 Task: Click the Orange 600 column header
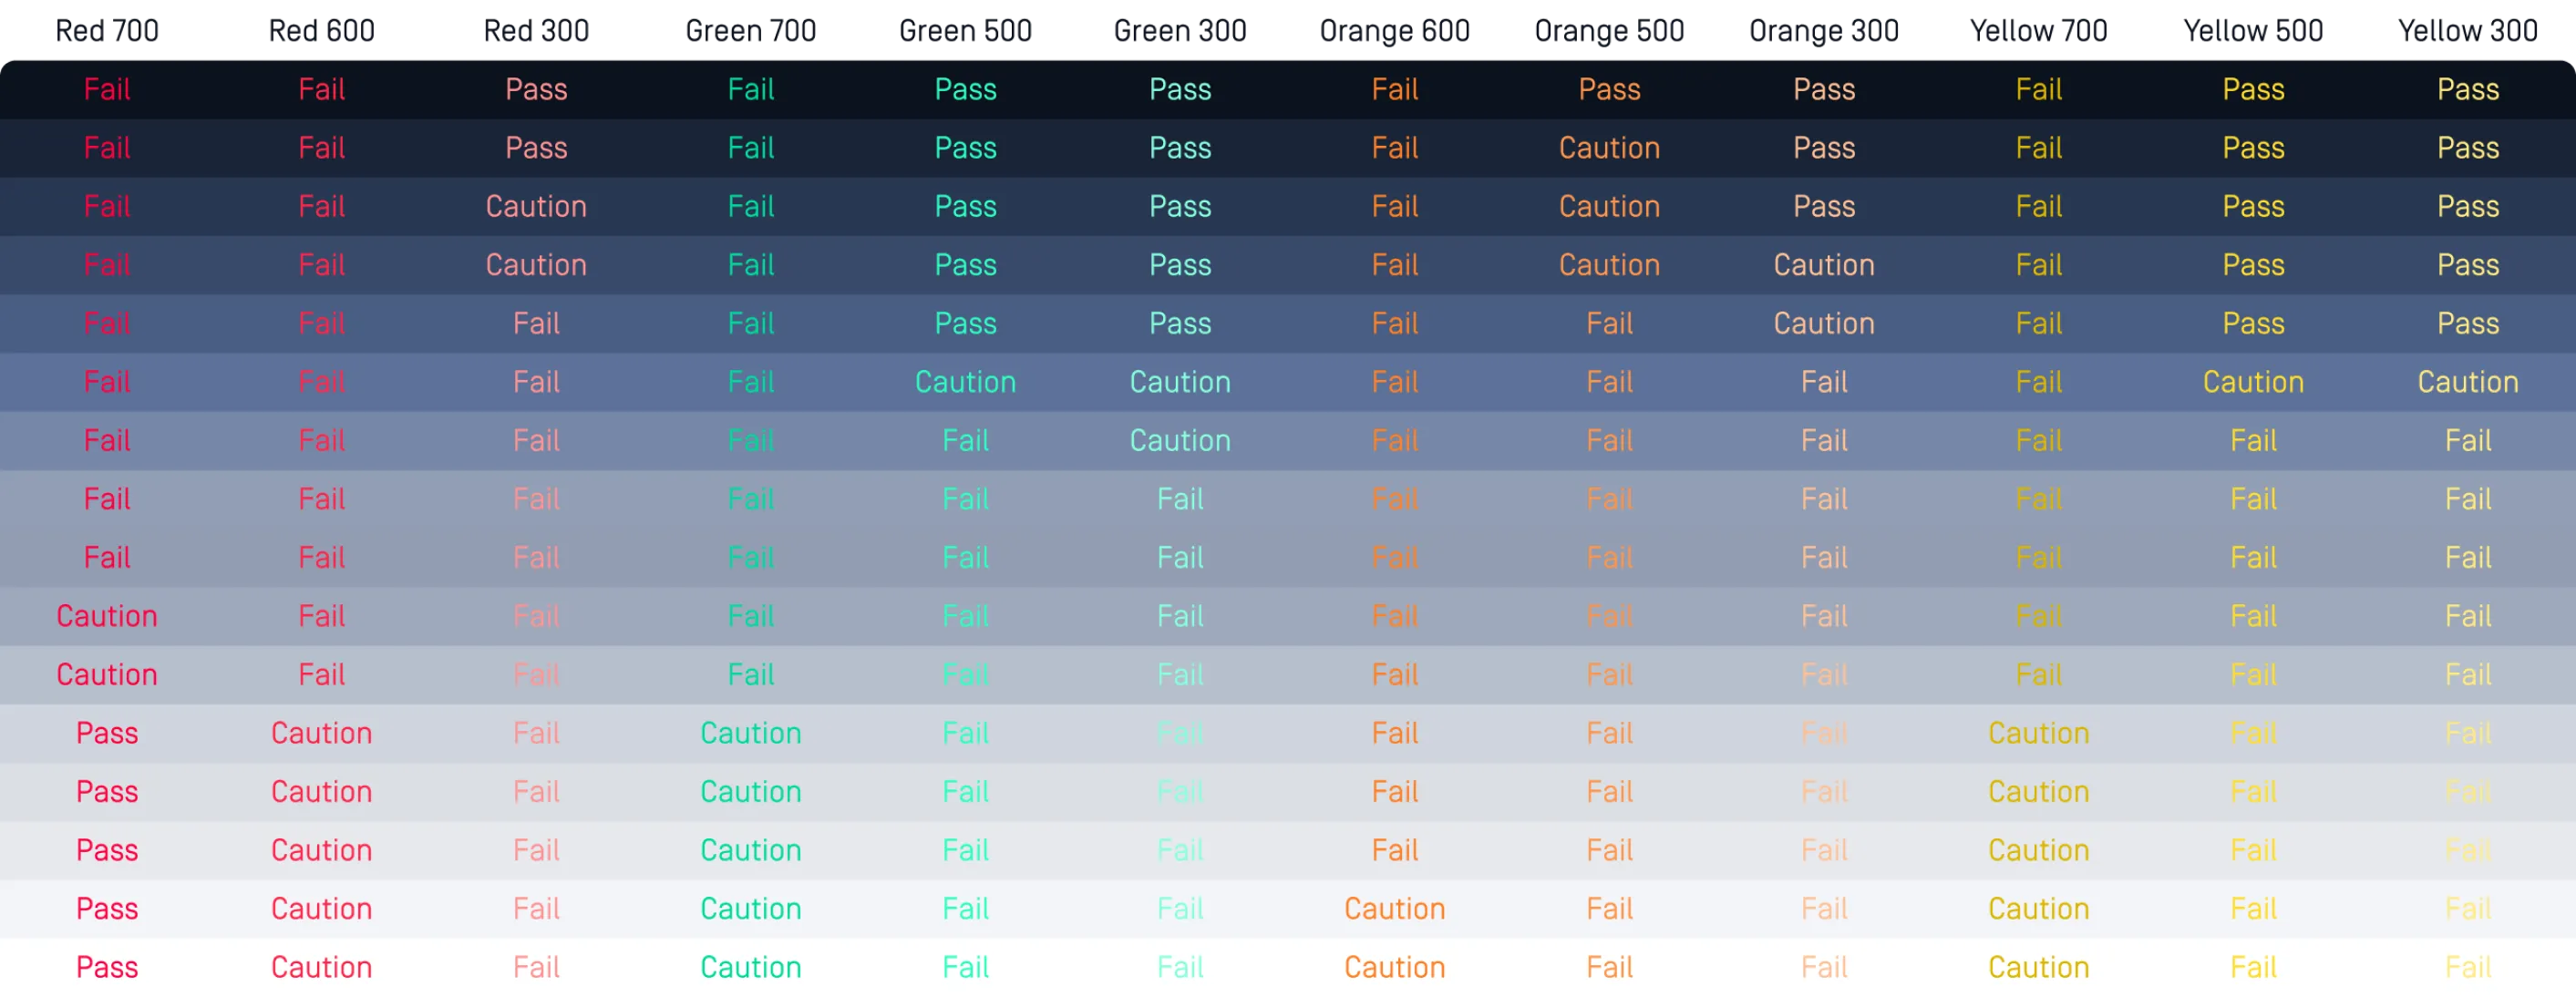tap(1395, 31)
